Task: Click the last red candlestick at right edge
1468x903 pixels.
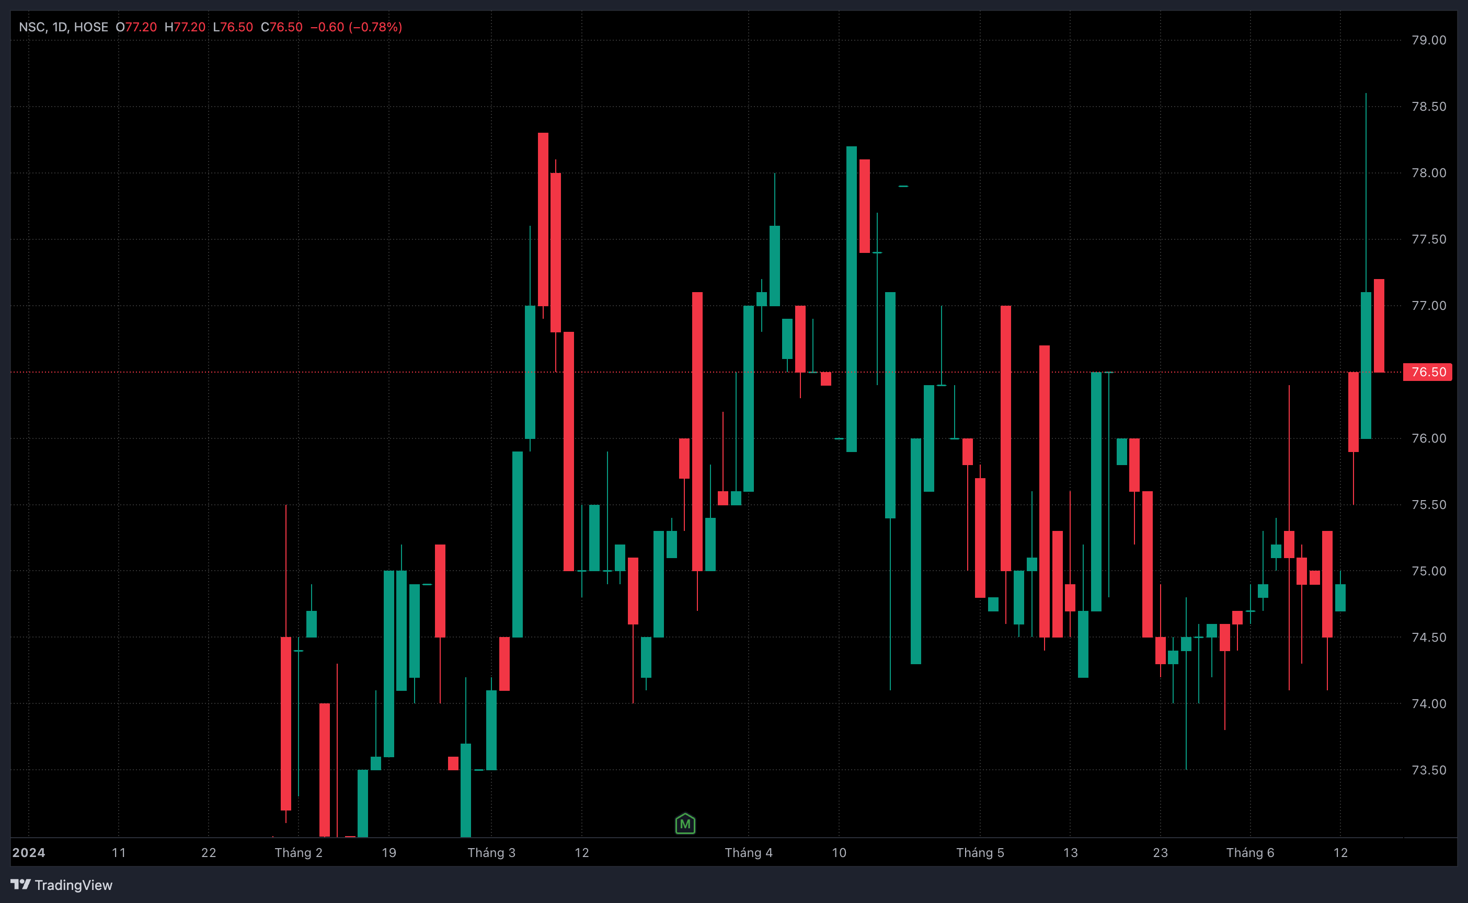Action: pos(1379,326)
